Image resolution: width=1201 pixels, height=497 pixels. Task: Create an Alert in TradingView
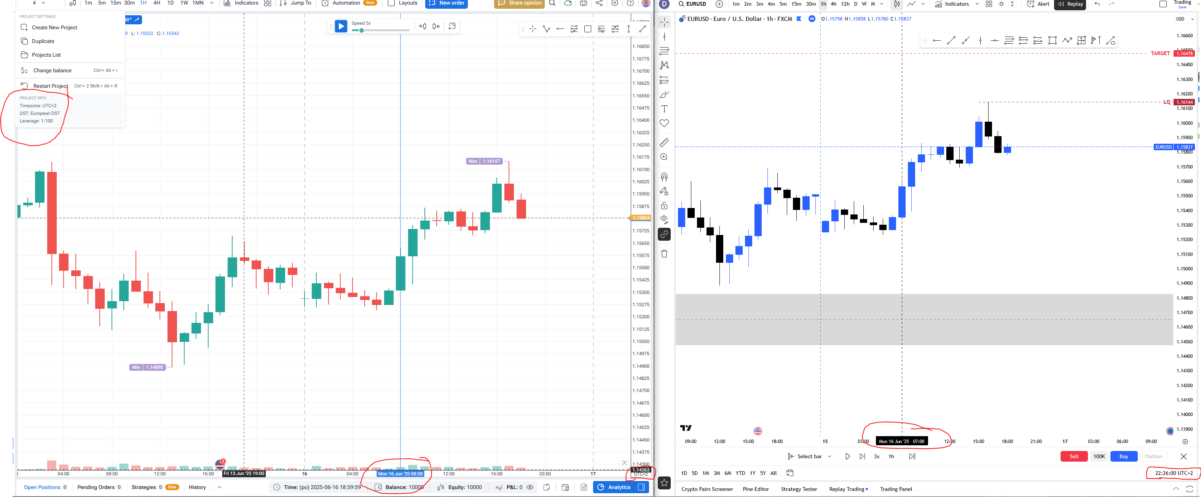coord(1038,4)
